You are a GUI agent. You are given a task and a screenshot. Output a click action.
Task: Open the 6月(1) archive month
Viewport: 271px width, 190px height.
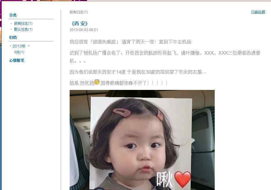pos(19,52)
